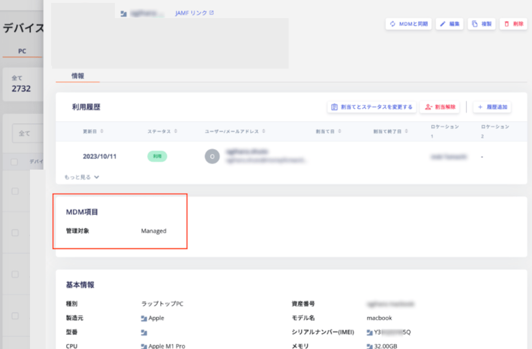This screenshot has height=349, width=532.
Task: Click the 基本情報 section heading
Action: coord(80,285)
